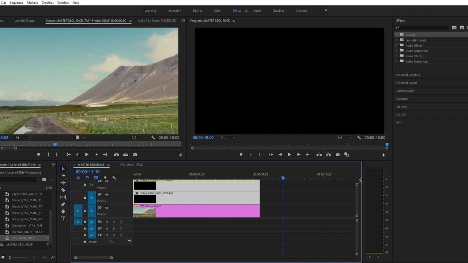The height and width of the screenshot is (263, 468).
Task: Select the Slip tool
Action: pyautogui.click(x=63, y=197)
